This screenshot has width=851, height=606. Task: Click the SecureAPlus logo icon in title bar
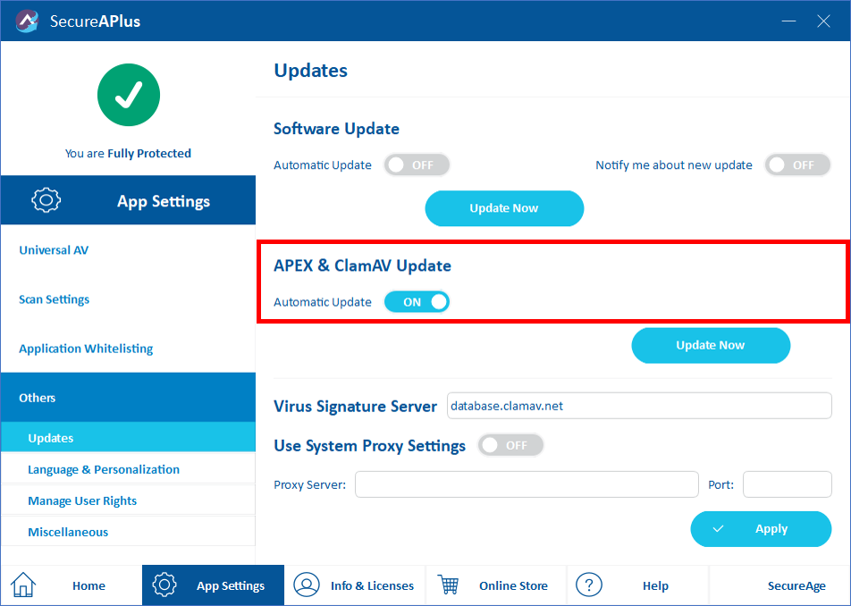[27, 21]
